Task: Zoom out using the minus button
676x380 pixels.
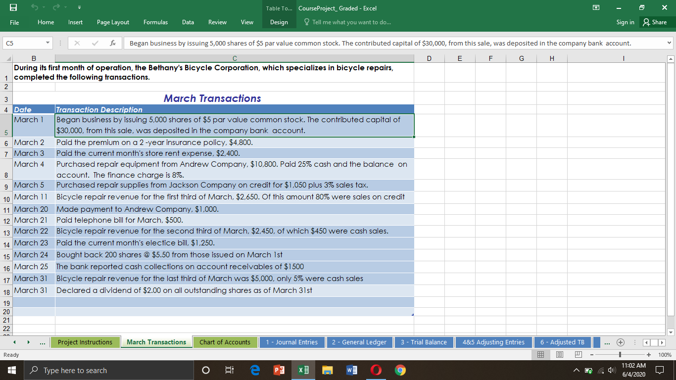Action: click(x=592, y=354)
